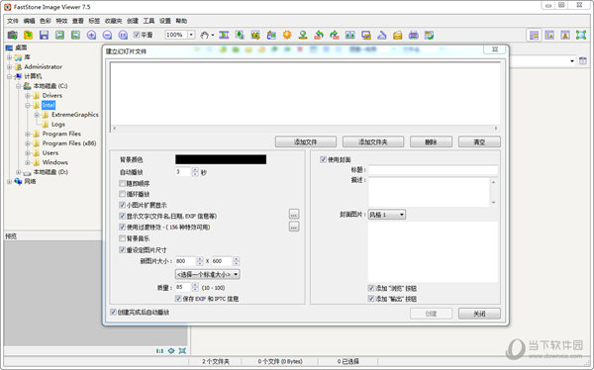Click the calendar icon beside right dropdown
The image size is (594, 370).
click(x=583, y=60)
